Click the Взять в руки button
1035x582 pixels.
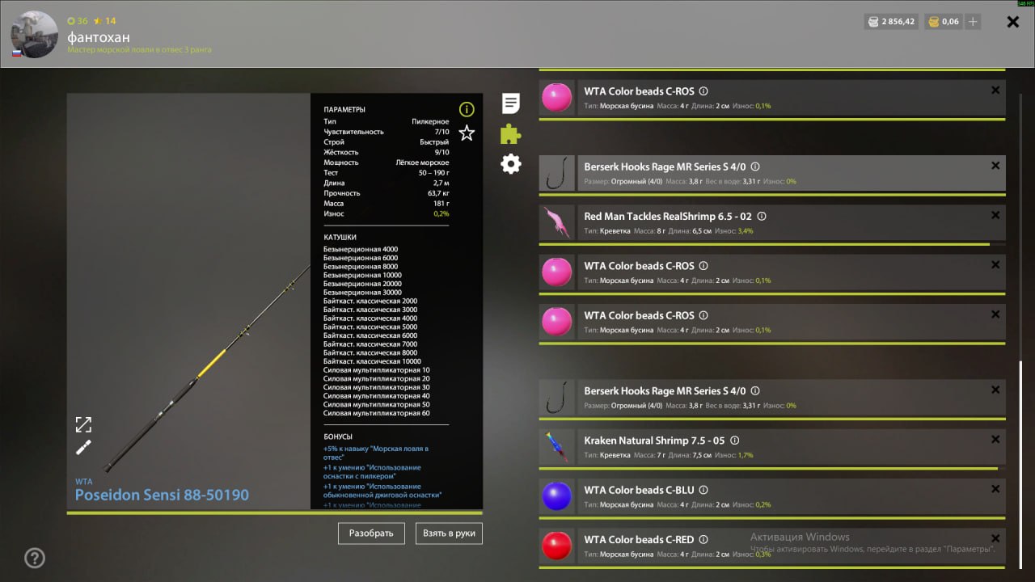449,533
